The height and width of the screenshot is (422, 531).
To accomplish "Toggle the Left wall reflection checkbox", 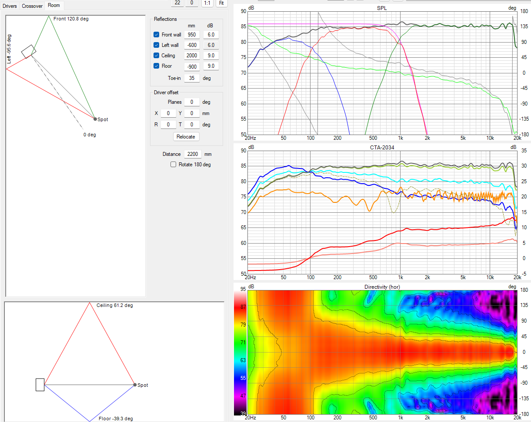I will coord(157,45).
